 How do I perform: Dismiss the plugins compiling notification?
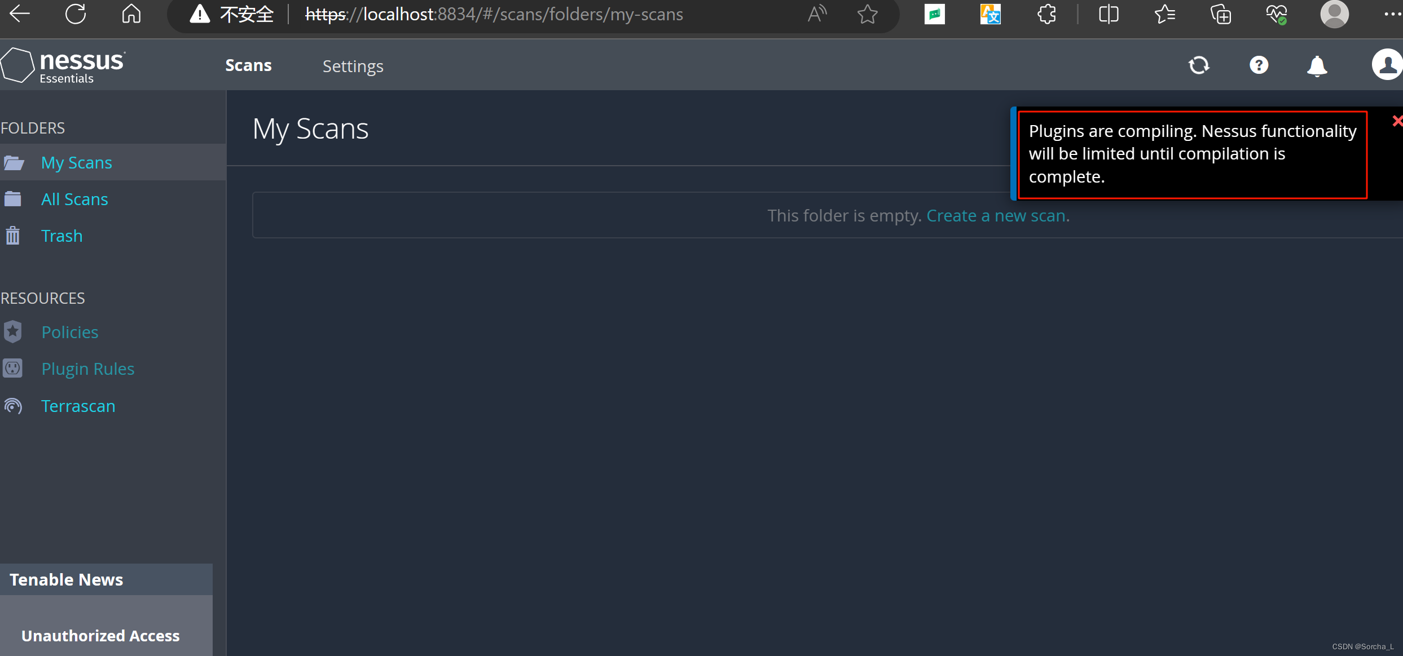click(1396, 121)
